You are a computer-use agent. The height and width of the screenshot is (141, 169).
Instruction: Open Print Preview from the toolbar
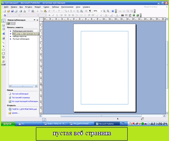coord(25,11)
